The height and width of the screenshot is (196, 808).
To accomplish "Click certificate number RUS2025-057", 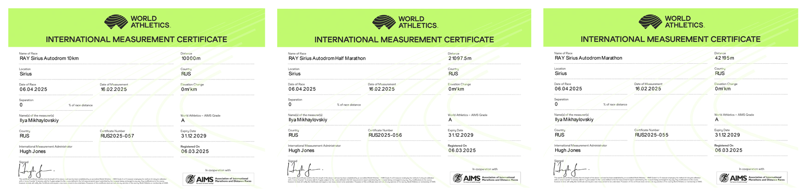I will pos(117,136).
